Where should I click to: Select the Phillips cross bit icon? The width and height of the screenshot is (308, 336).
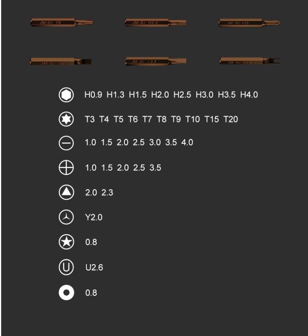pyautogui.click(x=66, y=167)
